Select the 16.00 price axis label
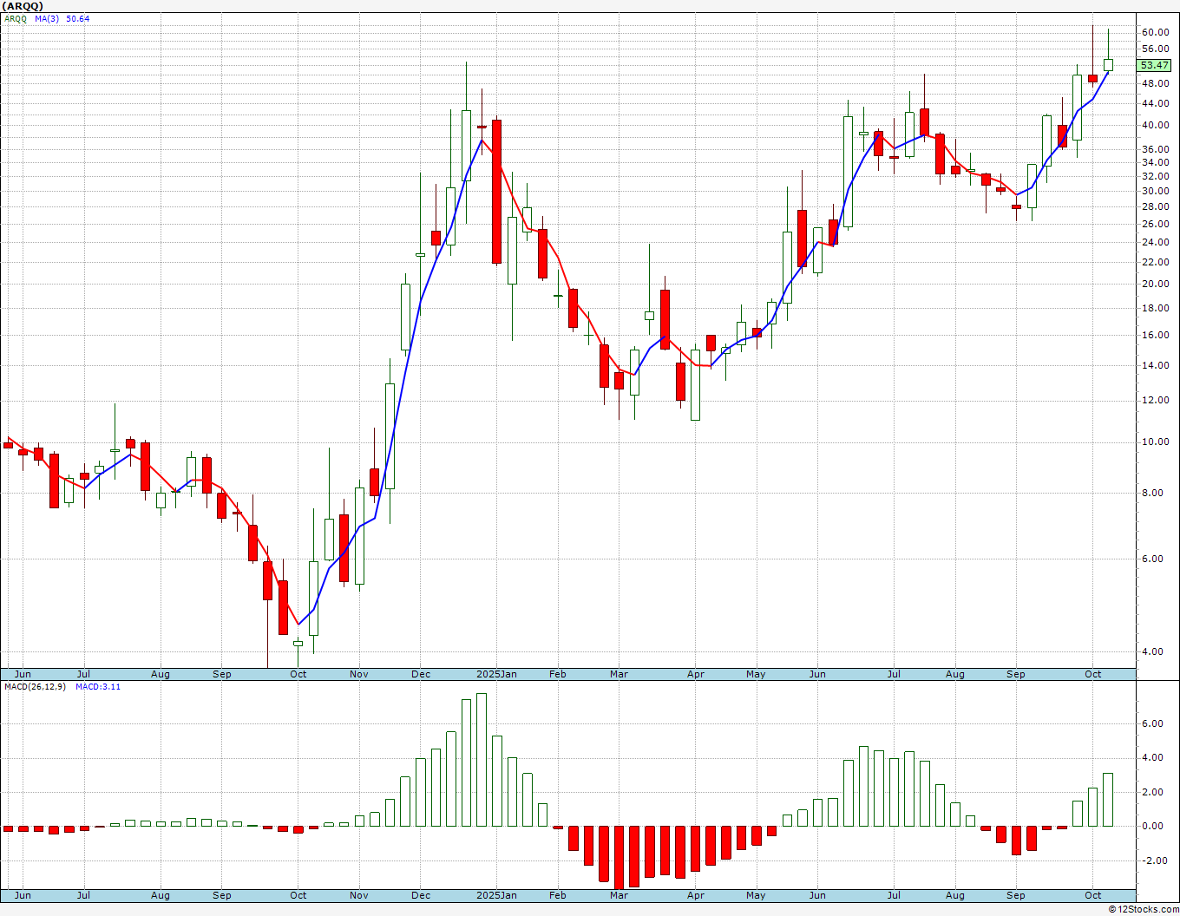 click(1155, 335)
